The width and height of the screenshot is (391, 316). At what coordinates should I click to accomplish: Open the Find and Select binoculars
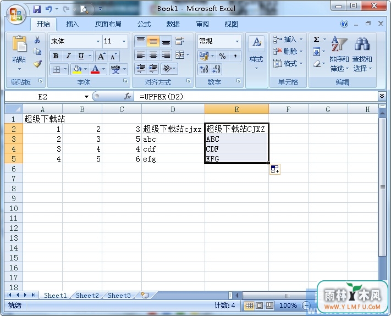pyautogui.click(x=362, y=53)
